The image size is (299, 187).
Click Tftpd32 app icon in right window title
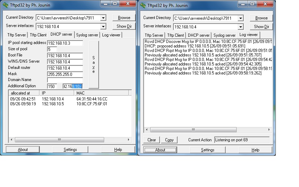point(143,5)
